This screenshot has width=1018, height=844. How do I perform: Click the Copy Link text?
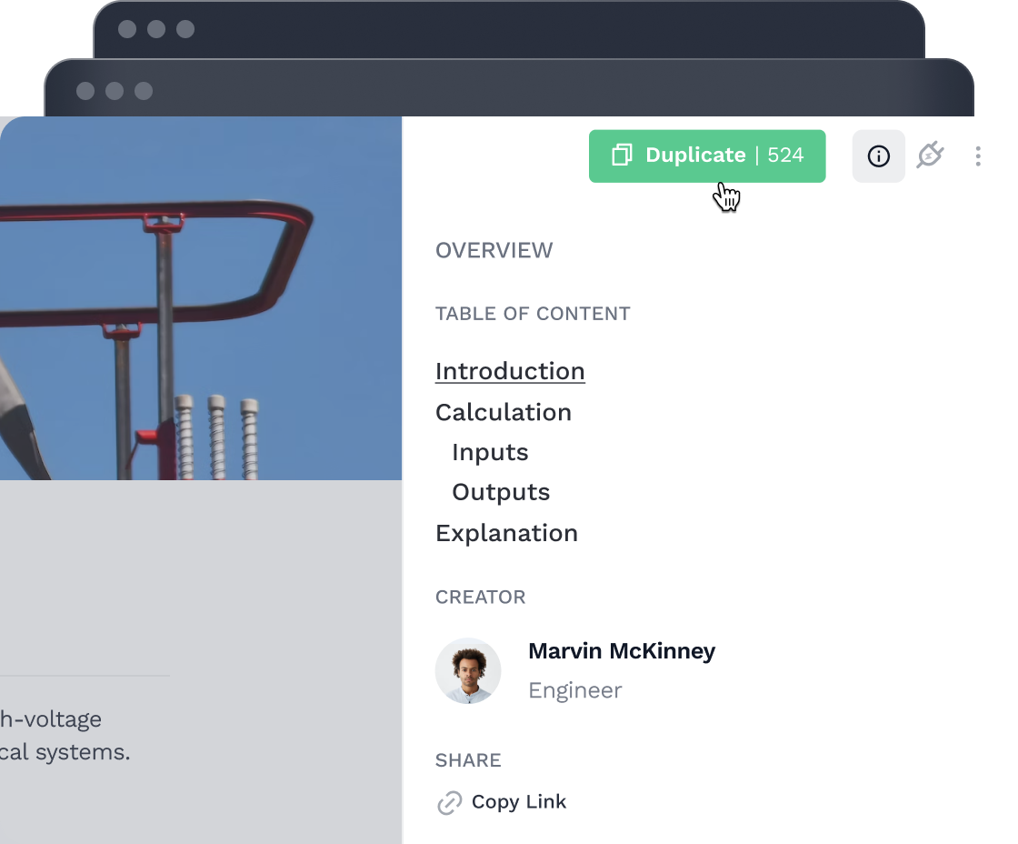tap(519, 802)
